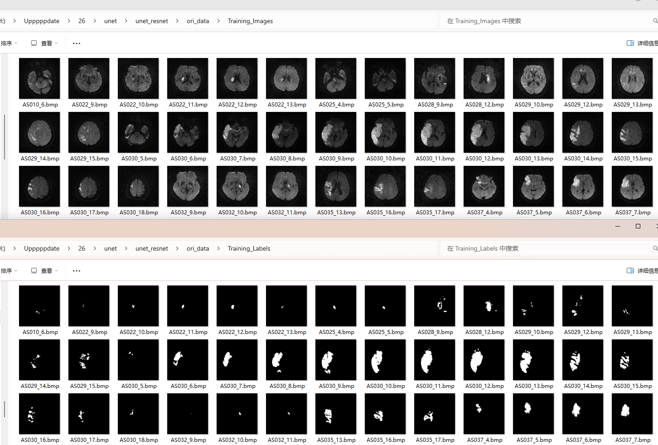658x445 pixels.
Task: Open the Sort dropdown in Training_Images toolbar
Action: point(9,44)
